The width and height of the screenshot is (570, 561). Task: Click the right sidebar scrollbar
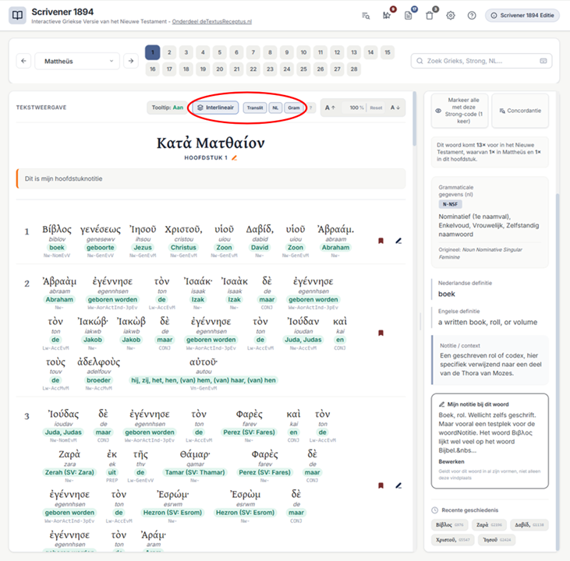(558, 372)
